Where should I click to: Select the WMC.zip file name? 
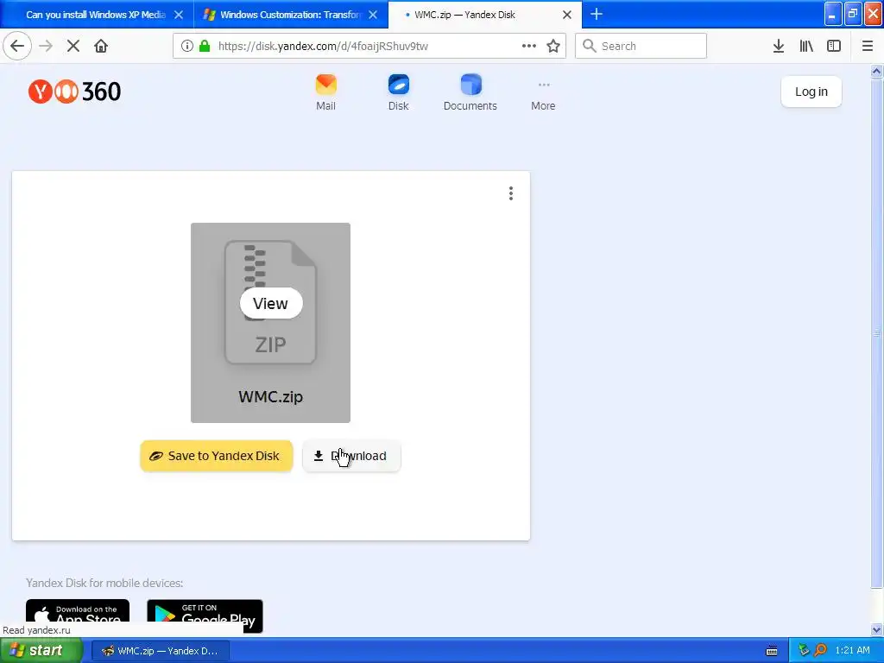pos(270,396)
